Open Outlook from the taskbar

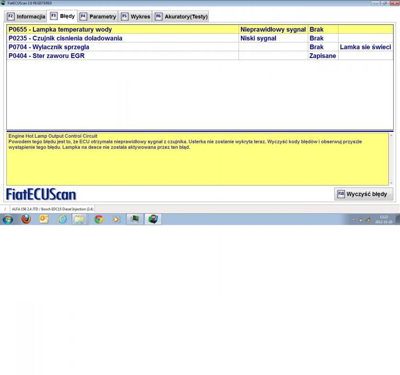click(44, 219)
